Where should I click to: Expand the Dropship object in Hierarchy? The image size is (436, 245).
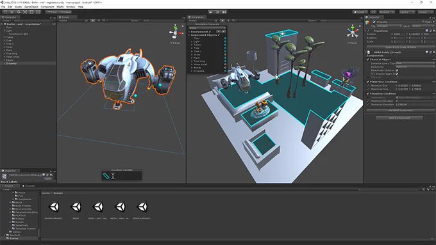[x=4, y=63]
